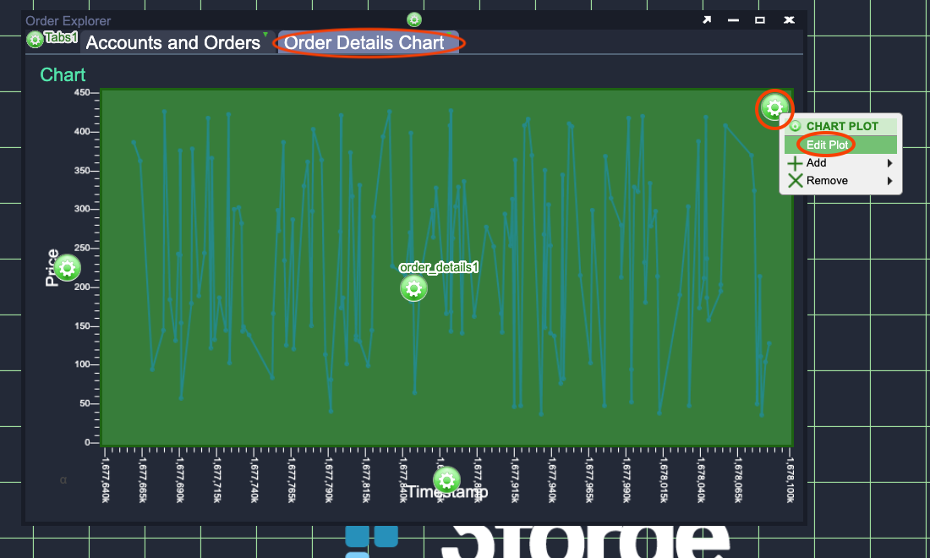The width and height of the screenshot is (930, 558).
Task: Click the window gear icon in title bar
Action: tap(414, 19)
